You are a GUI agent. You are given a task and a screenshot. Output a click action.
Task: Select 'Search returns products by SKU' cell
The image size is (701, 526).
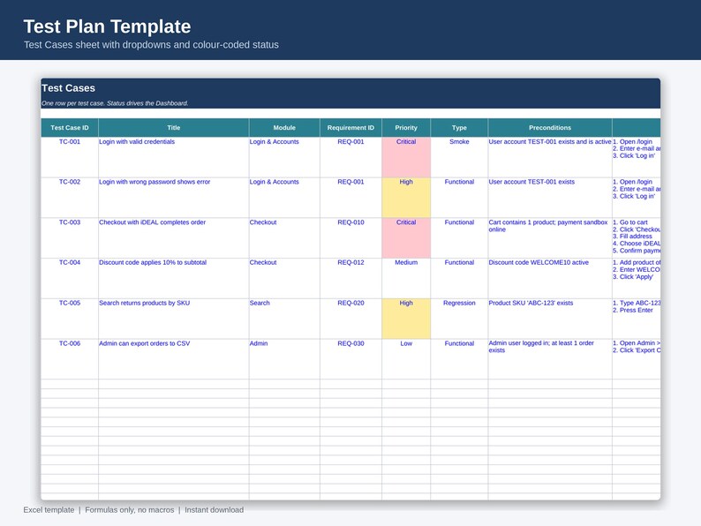[173, 319]
